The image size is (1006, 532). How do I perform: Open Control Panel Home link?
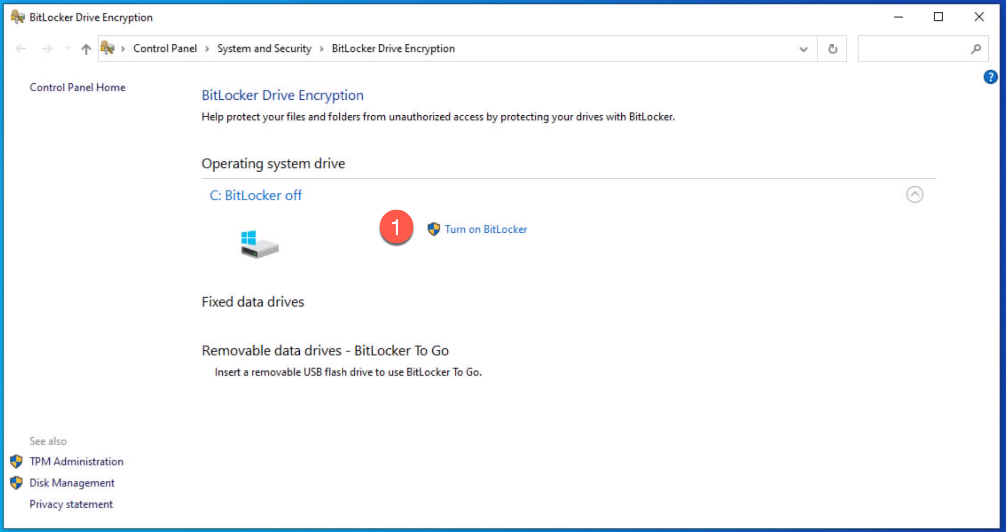pos(77,87)
